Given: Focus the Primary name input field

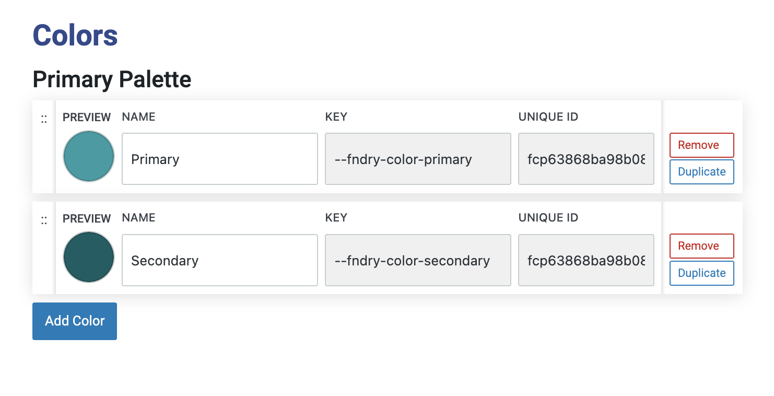Looking at the screenshot, I should point(220,159).
